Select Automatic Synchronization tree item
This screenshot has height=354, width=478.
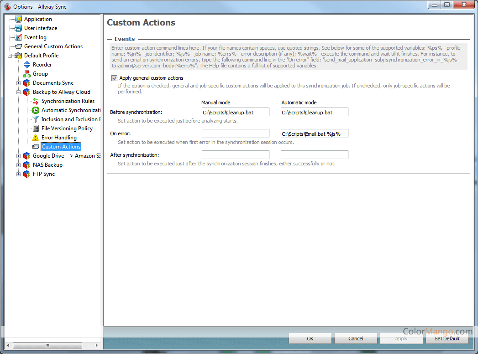71,110
